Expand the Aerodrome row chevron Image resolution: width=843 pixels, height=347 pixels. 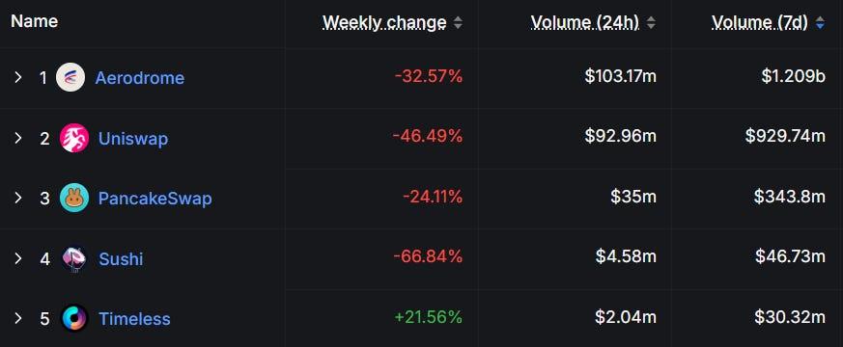(x=17, y=78)
